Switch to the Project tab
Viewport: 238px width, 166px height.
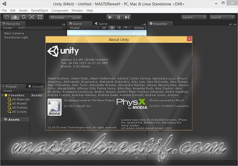[13, 86]
